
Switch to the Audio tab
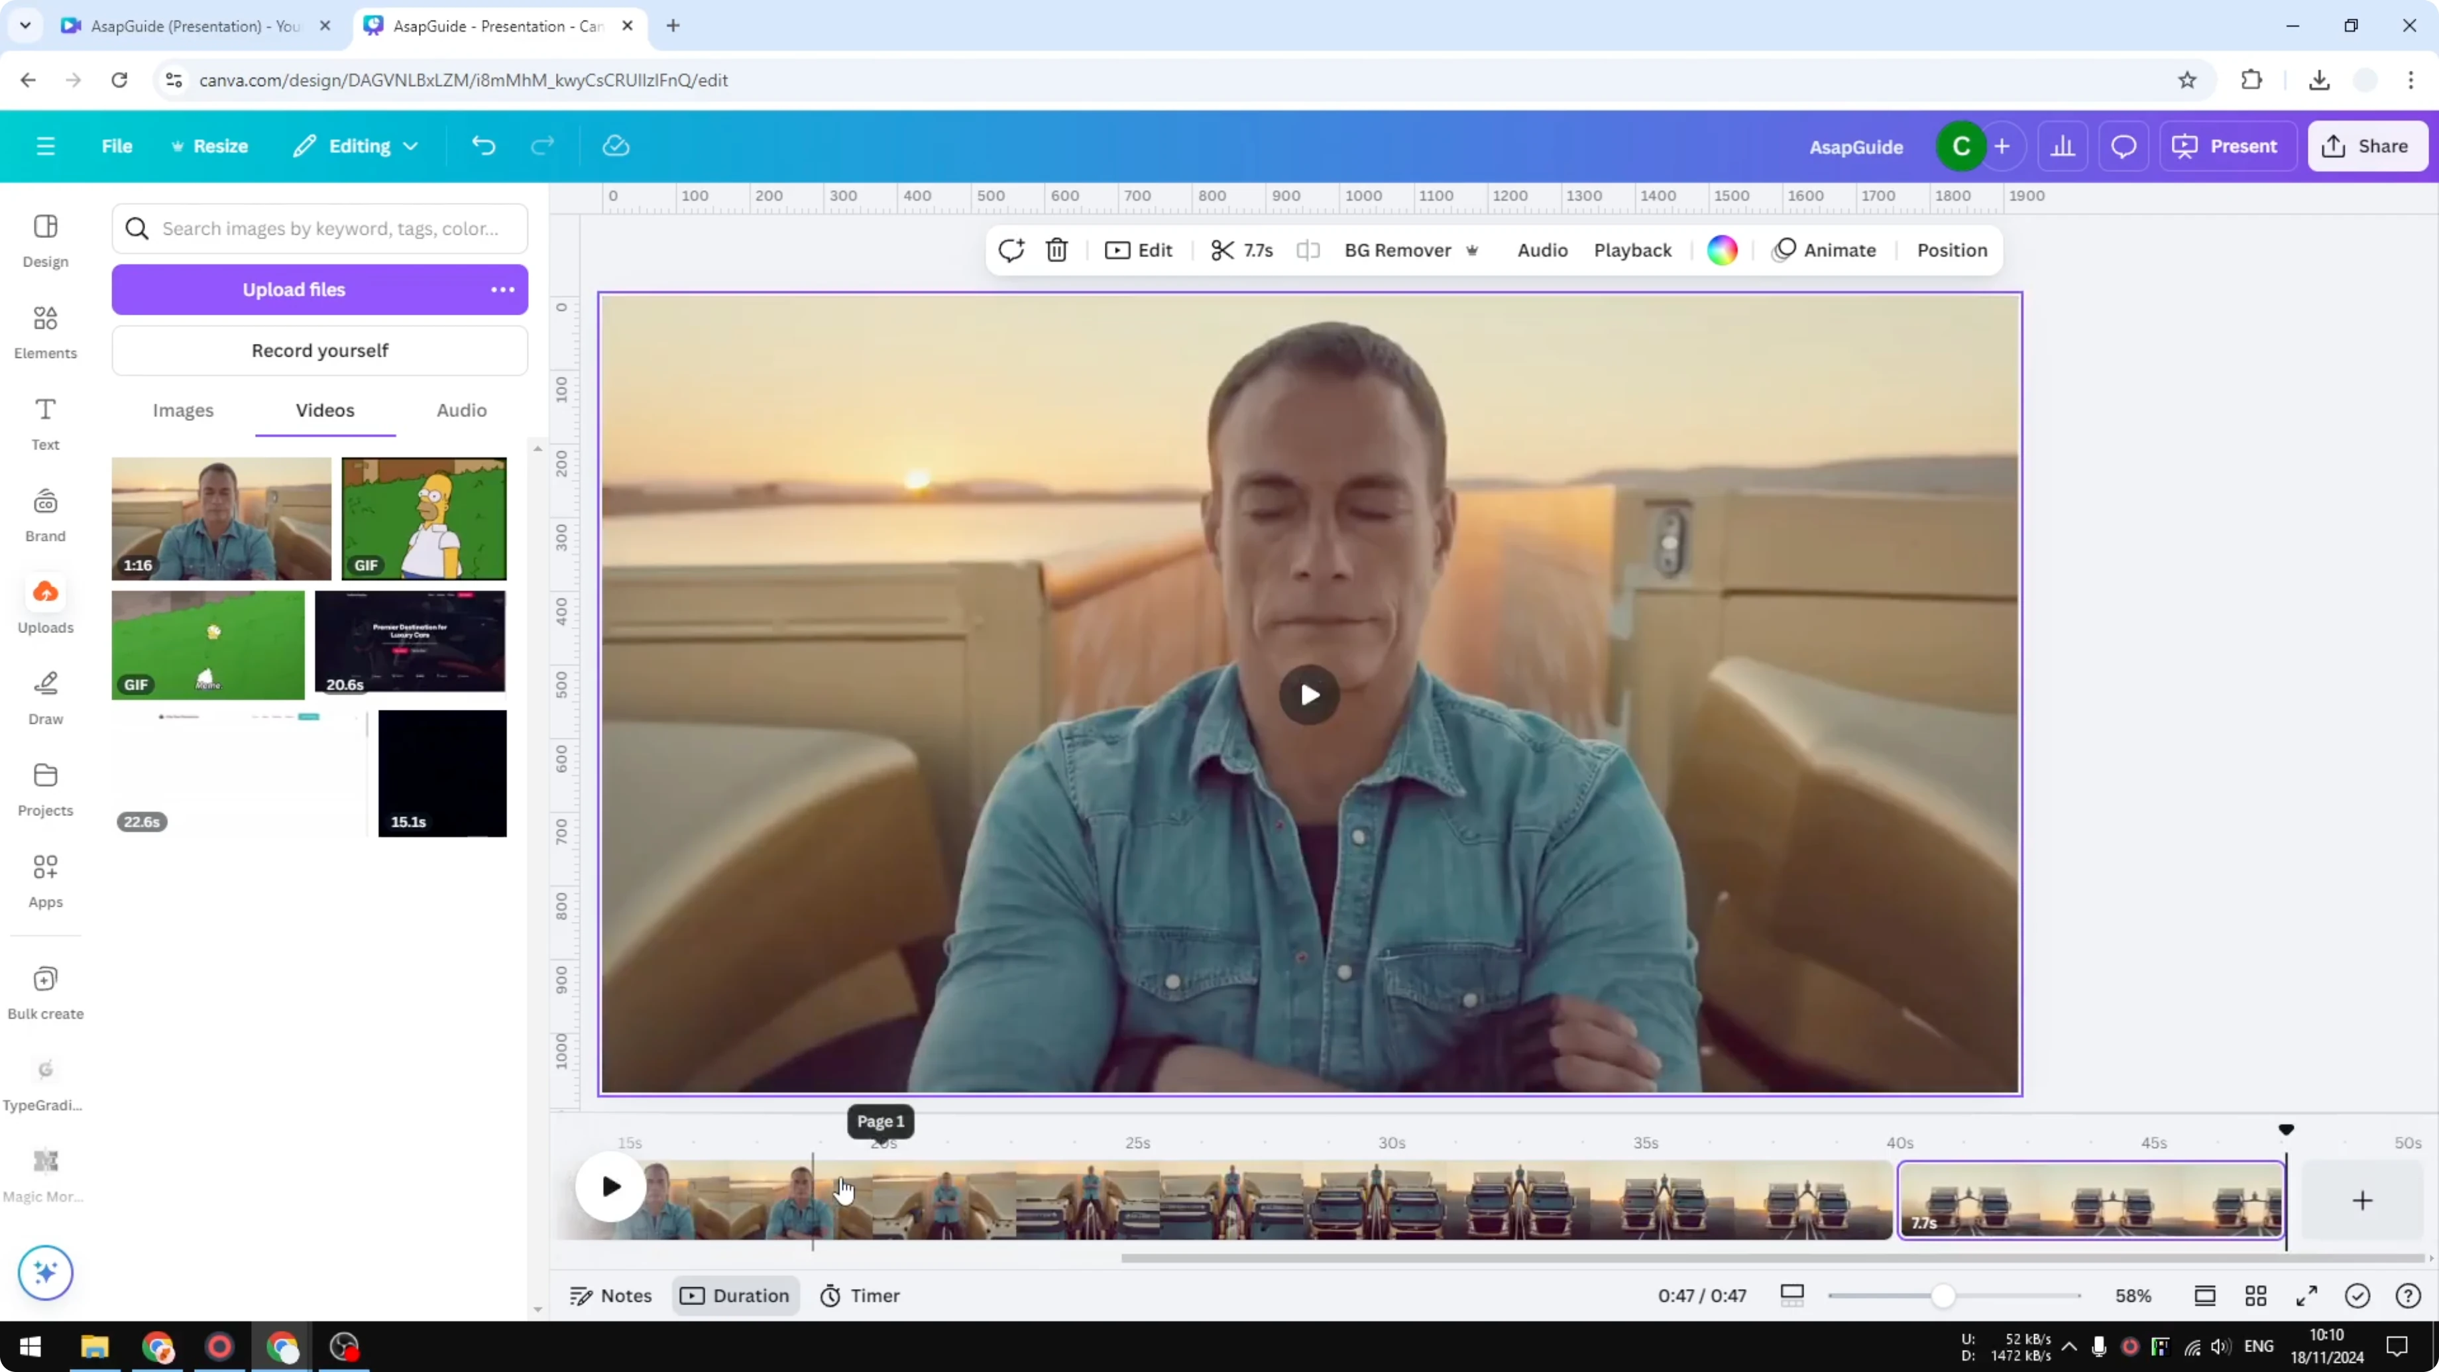[461, 410]
